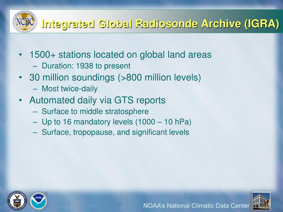This screenshot has height=212, width=283.
Task: Click 'Surface, tropopause, and significant levels'
Action: click(x=115, y=132)
